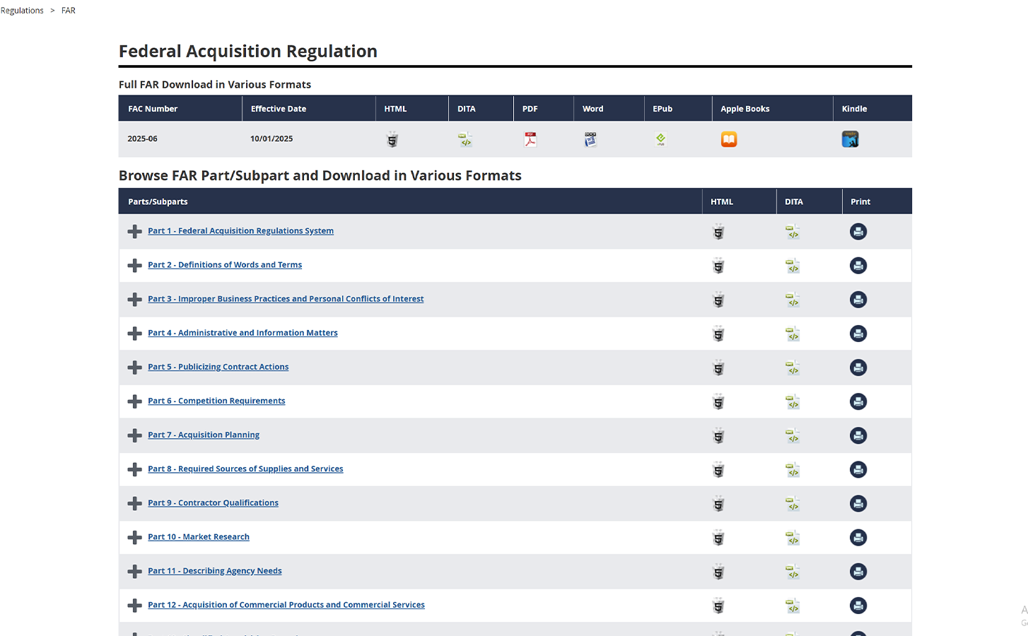The width and height of the screenshot is (1028, 636).
Task: Download full FAR as PDF
Action: coord(530,139)
